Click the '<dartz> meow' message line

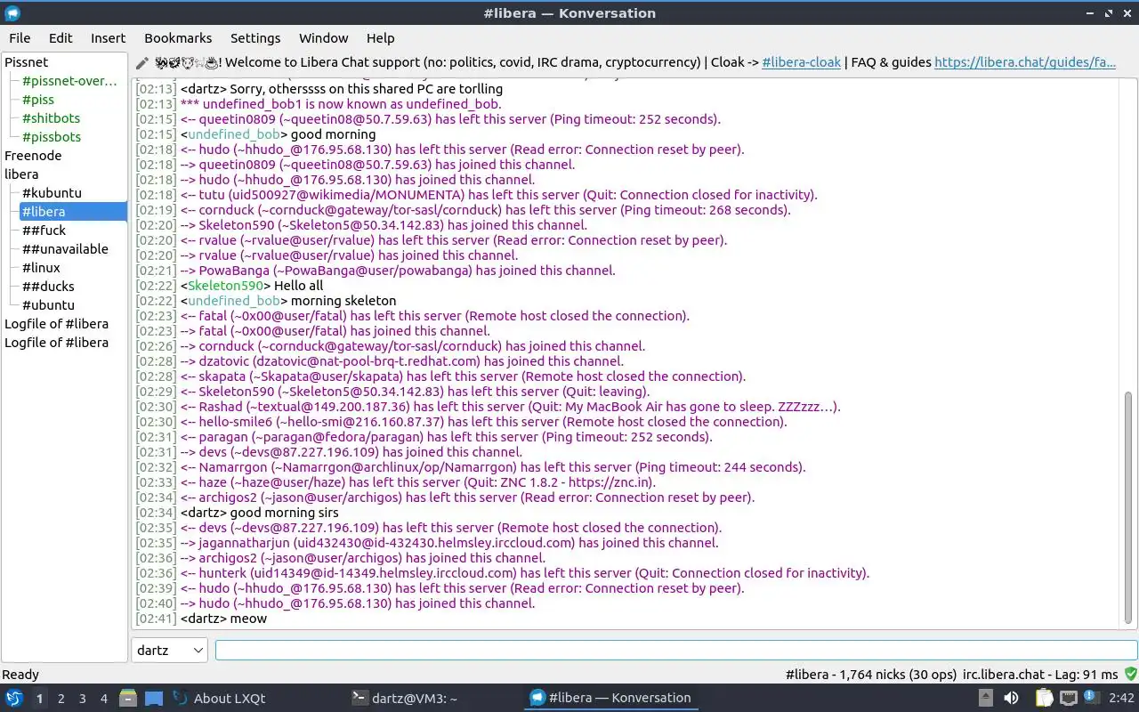223,619
